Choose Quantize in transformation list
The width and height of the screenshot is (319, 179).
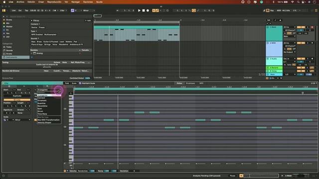coord(49,103)
